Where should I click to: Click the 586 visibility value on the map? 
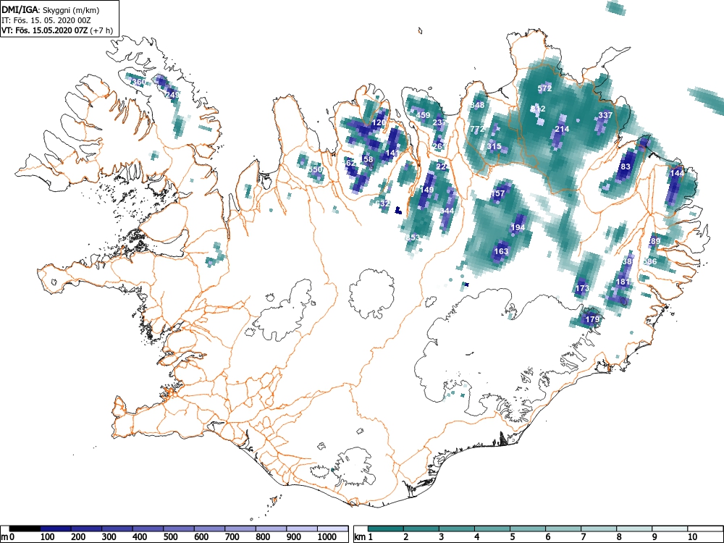click(649, 262)
